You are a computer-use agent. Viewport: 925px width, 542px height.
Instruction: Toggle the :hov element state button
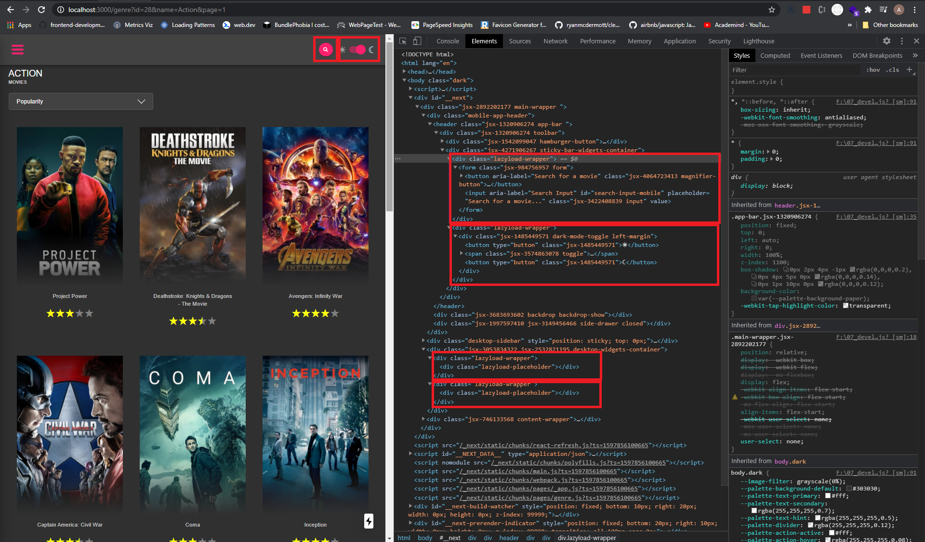(873, 70)
